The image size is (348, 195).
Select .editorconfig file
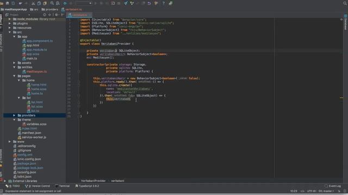click(x=24, y=146)
